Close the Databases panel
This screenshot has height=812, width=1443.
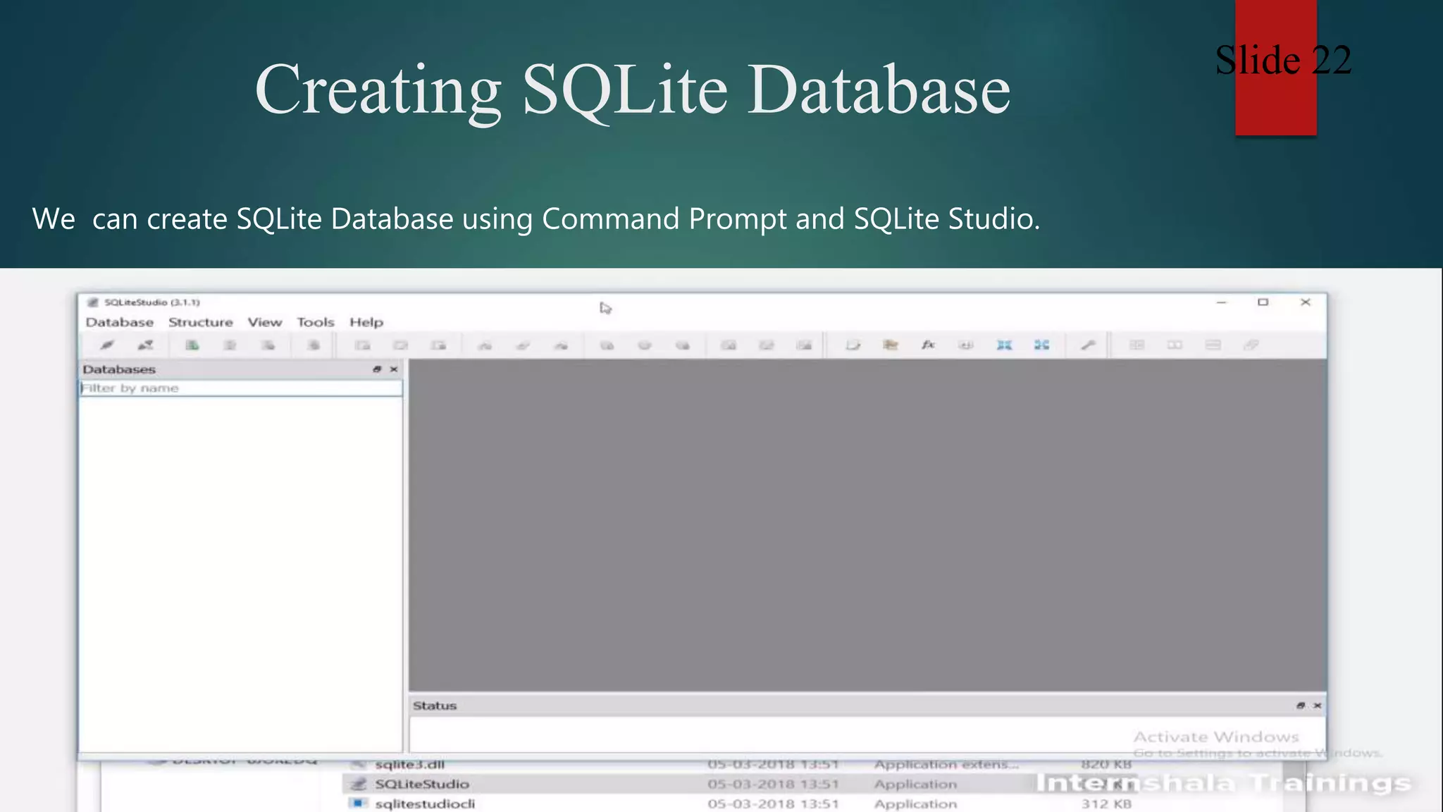tap(394, 369)
